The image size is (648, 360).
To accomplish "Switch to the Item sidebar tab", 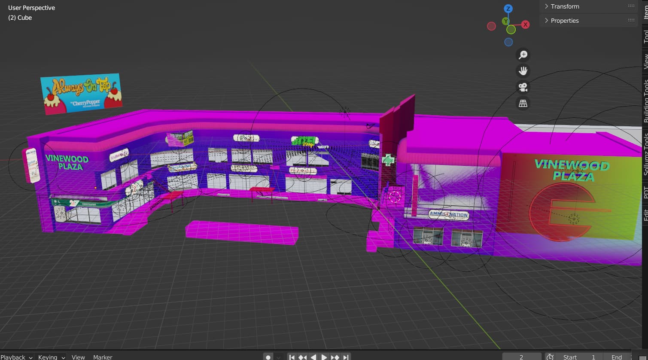I will [645, 12].
